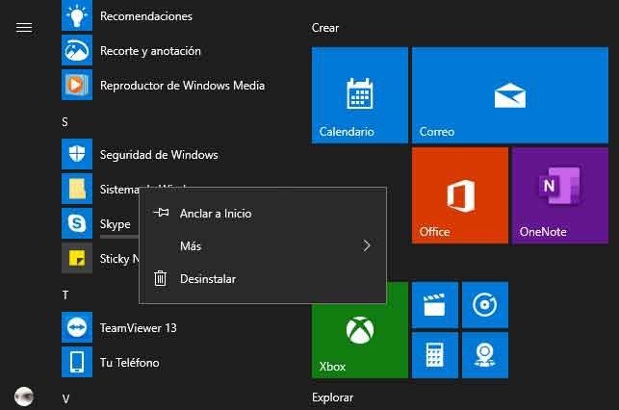Click the Tu Teléfono phone icon
Viewport: 619px width, 410px height.
(x=77, y=362)
